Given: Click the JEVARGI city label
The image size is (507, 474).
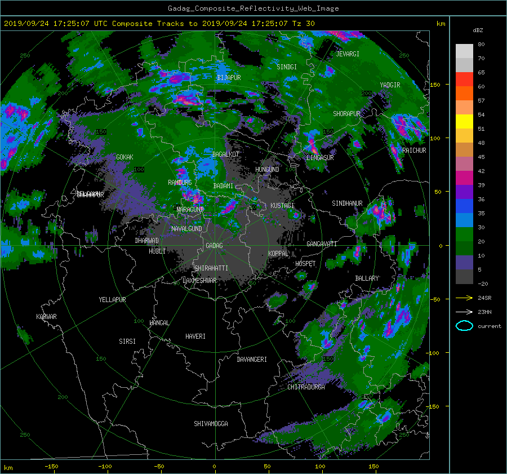Looking at the screenshot, I should point(348,54).
